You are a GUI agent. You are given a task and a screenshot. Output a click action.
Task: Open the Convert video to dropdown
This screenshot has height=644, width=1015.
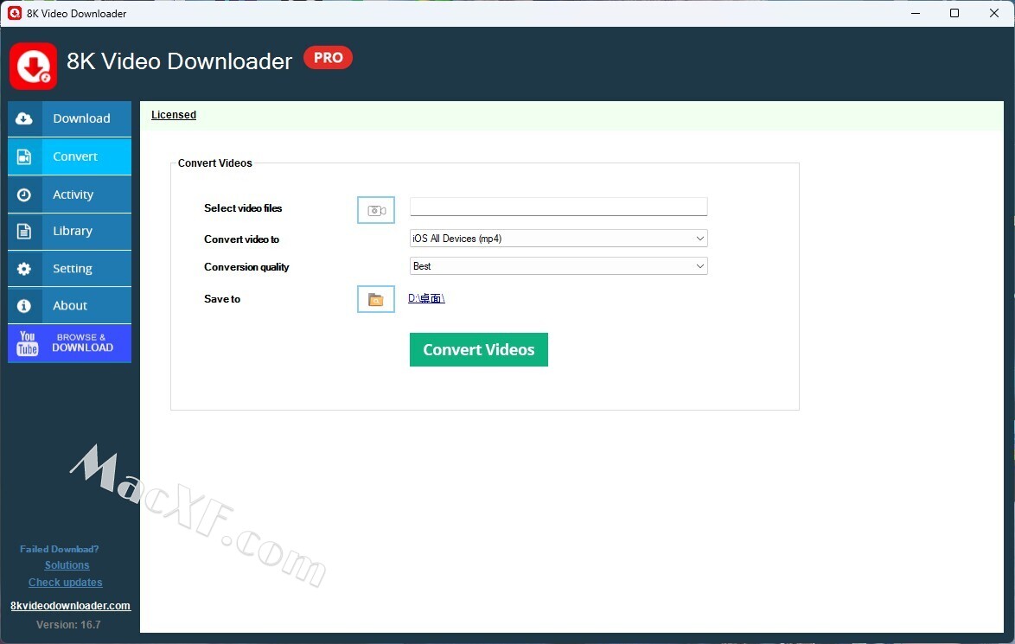559,239
